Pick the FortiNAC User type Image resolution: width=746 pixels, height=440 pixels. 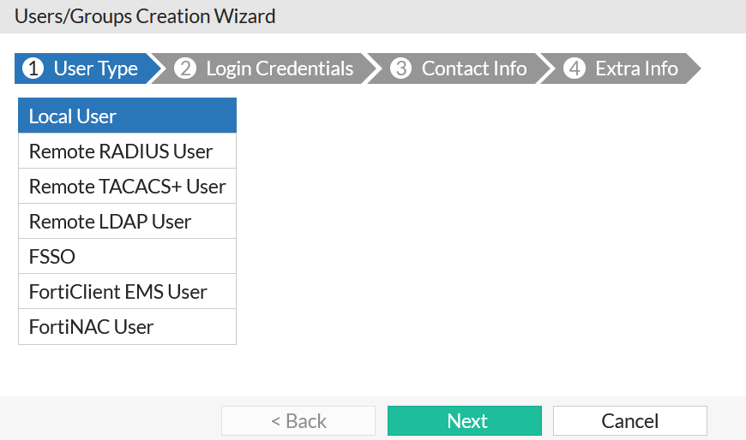tap(127, 327)
